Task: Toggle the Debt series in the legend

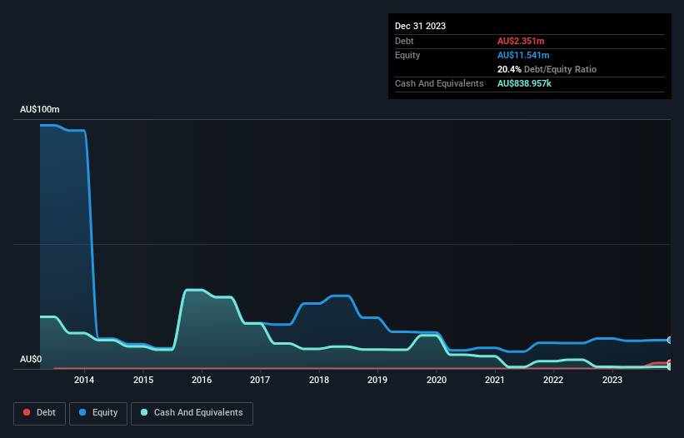Action: [39, 412]
